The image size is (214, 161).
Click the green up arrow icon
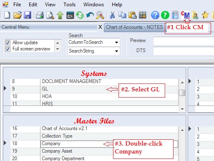coord(60,15)
